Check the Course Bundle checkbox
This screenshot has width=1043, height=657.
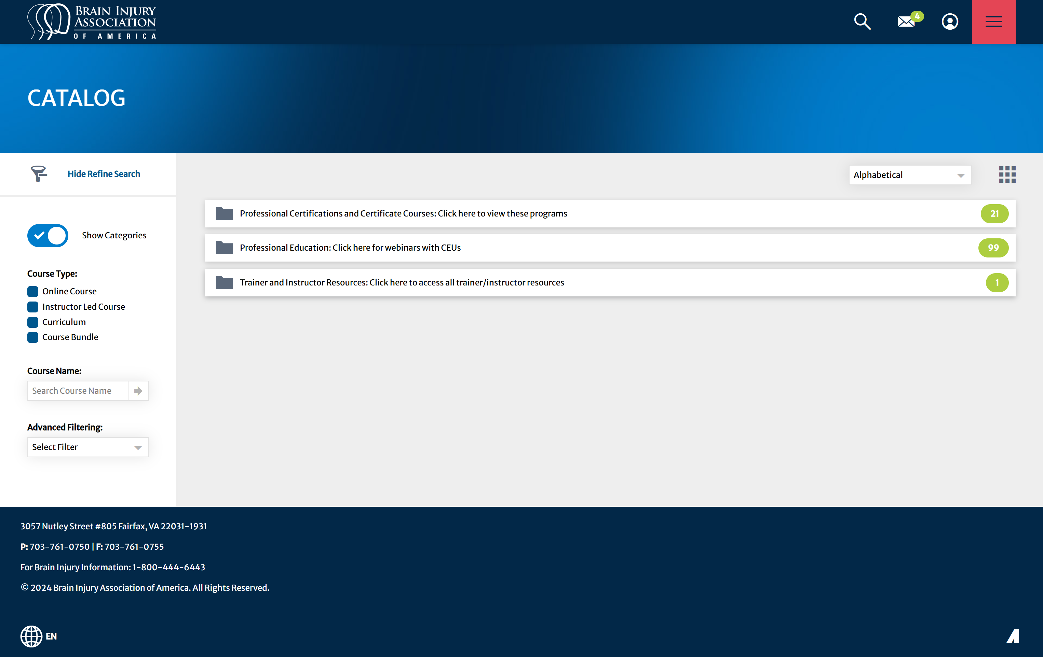click(x=33, y=337)
